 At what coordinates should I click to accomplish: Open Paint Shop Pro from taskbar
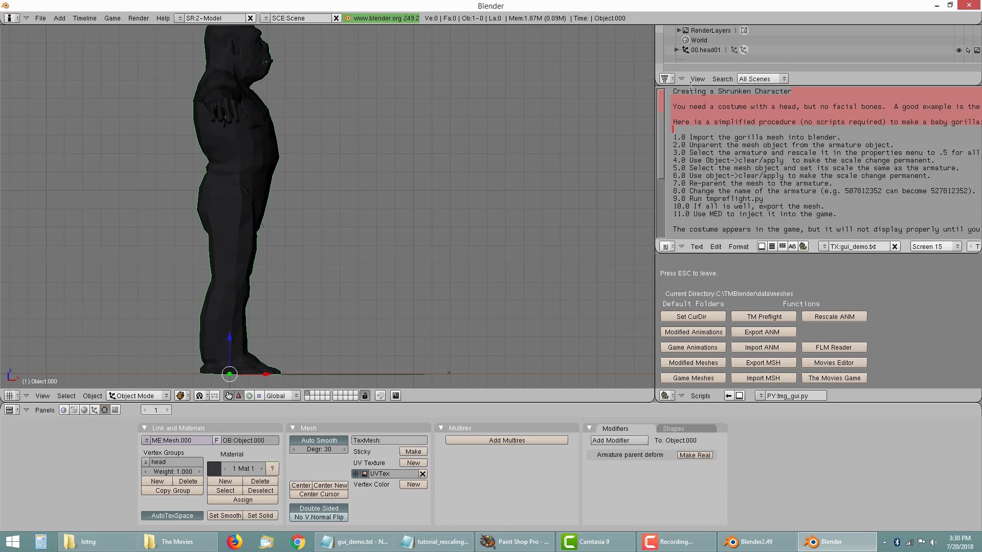[x=514, y=542]
